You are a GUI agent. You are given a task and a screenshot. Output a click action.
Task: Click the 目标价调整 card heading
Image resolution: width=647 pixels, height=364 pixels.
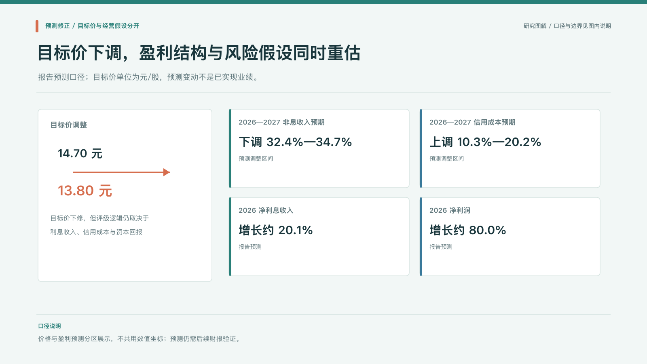click(69, 125)
